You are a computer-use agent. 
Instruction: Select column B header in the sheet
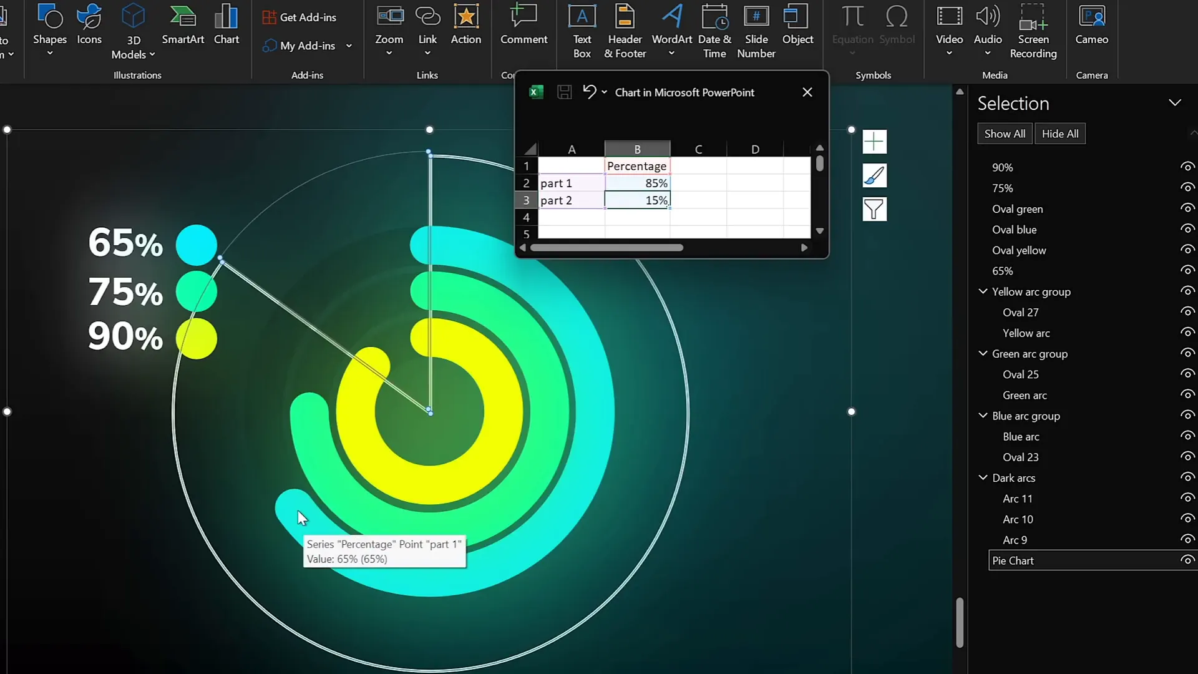tap(637, 149)
